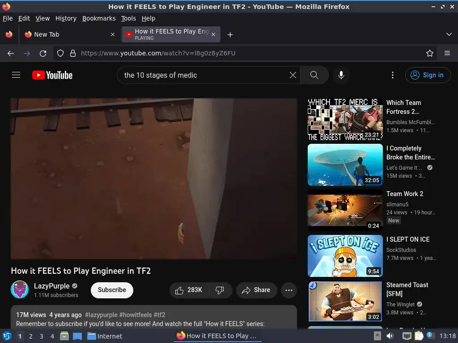Open Steamed Toast SFM thumbnail

(345, 301)
